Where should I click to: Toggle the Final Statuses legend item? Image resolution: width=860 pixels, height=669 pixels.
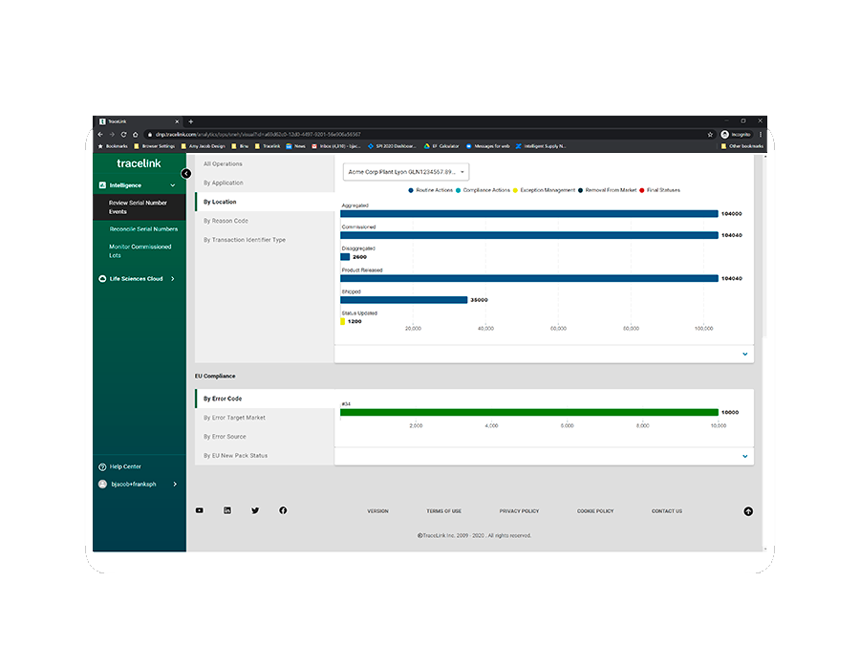[x=659, y=190]
